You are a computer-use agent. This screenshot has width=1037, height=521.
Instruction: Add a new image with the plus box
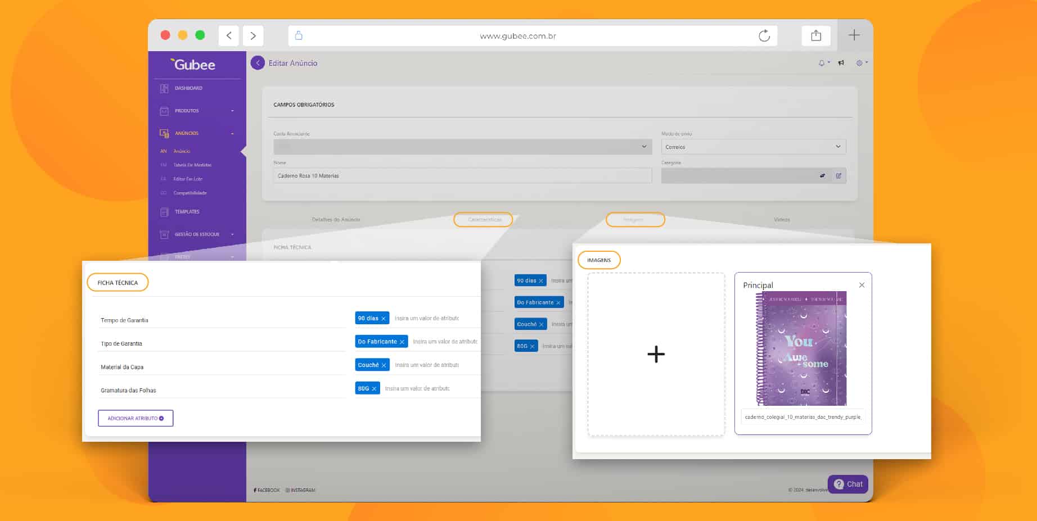[656, 354]
